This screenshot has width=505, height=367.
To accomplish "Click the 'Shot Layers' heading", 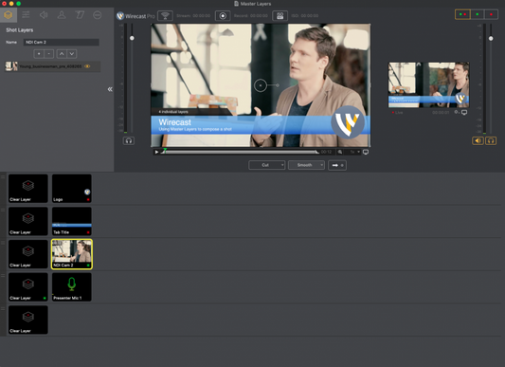I will pos(19,30).
